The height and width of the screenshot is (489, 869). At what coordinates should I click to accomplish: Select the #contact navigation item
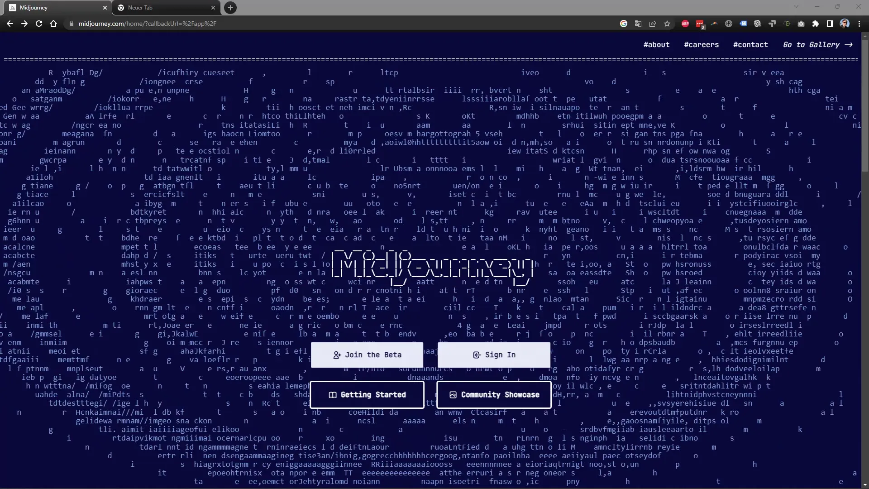pyautogui.click(x=751, y=44)
